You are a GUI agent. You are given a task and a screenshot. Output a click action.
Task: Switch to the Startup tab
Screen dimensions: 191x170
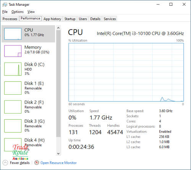pyautogui.click(x=70, y=19)
